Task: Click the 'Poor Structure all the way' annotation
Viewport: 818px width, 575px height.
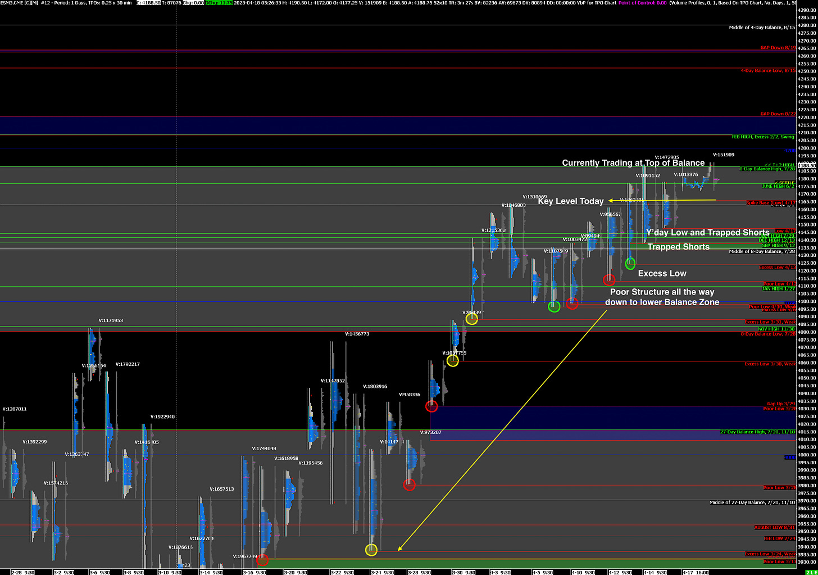Action: pos(662,292)
